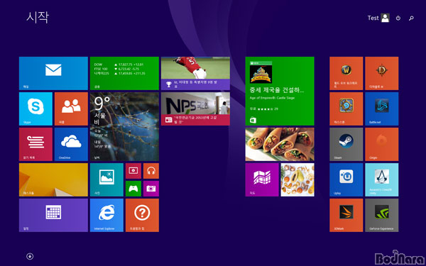Open Age of Empires Castle Siege store tile
Image resolution: width=426 pixels, height=266 pixels.
pos(280,92)
